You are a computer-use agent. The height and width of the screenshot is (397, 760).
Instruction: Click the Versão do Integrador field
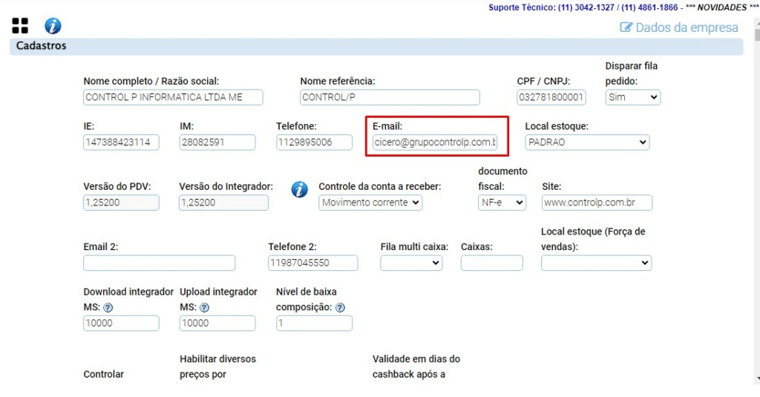[224, 202]
